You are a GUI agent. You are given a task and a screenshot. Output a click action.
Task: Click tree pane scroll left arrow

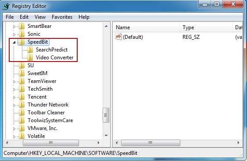point(7,143)
